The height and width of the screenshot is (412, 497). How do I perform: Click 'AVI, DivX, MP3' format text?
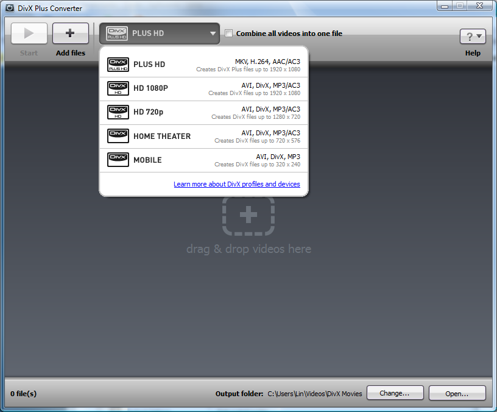click(x=278, y=157)
